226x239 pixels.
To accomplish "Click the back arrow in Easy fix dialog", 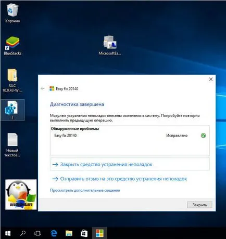I will click(43, 89).
